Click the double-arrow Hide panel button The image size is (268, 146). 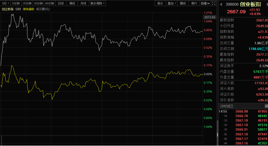(205, 3)
